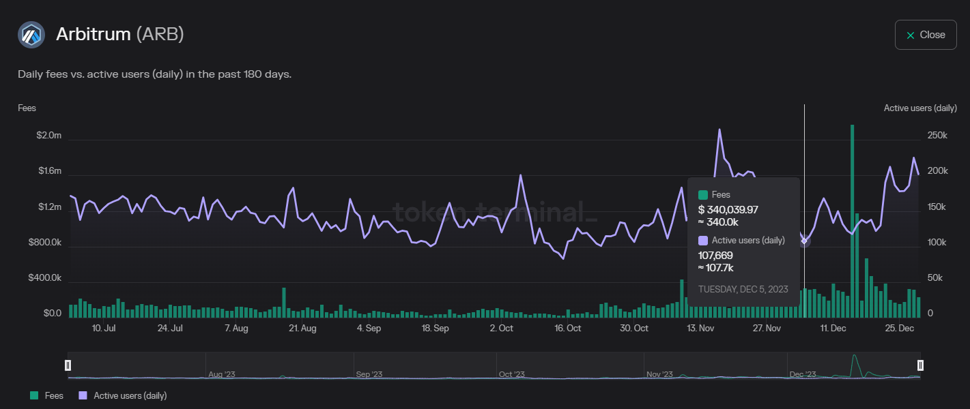Click the highlighted Dec 5 data point marker
970x409 pixels.
804,241
